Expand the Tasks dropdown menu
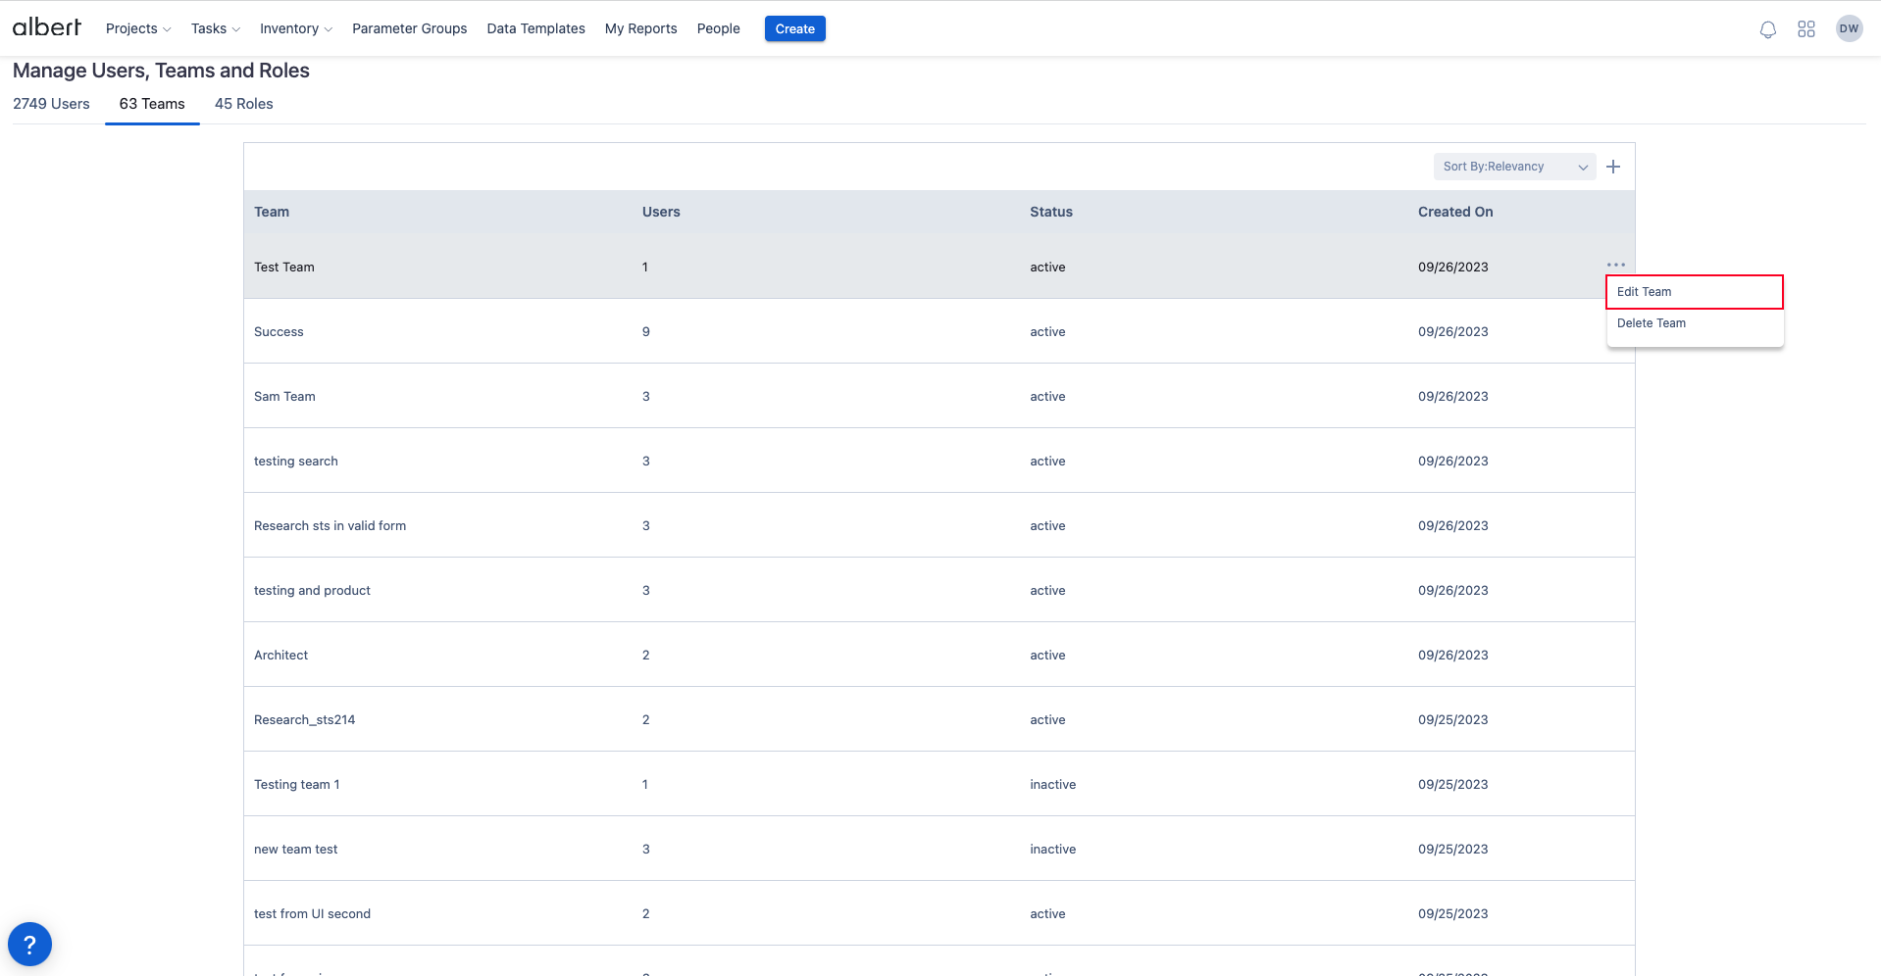Viewport: 1881px width, 976px height. (215, 28)
